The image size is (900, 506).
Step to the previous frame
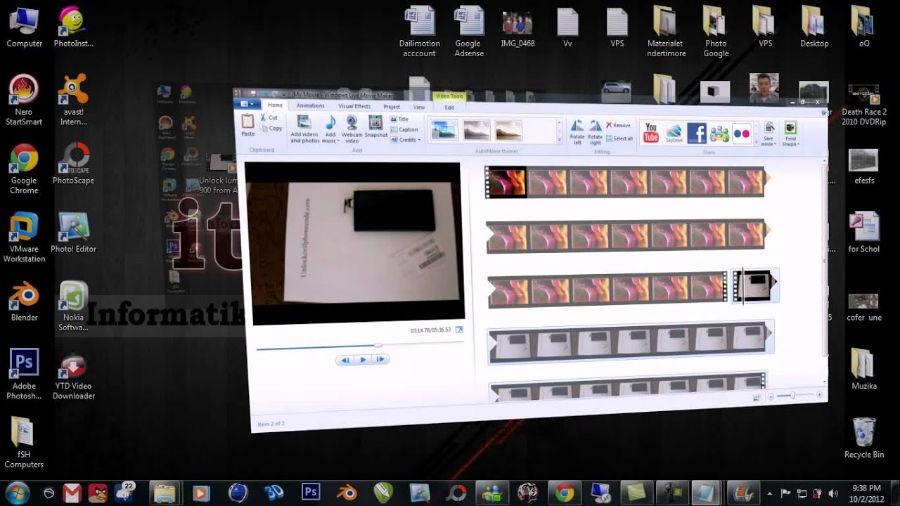pos(345,360)
